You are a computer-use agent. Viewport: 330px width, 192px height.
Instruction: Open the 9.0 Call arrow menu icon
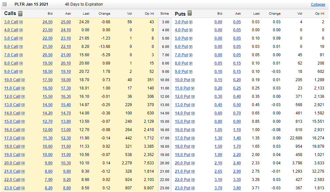21,72
